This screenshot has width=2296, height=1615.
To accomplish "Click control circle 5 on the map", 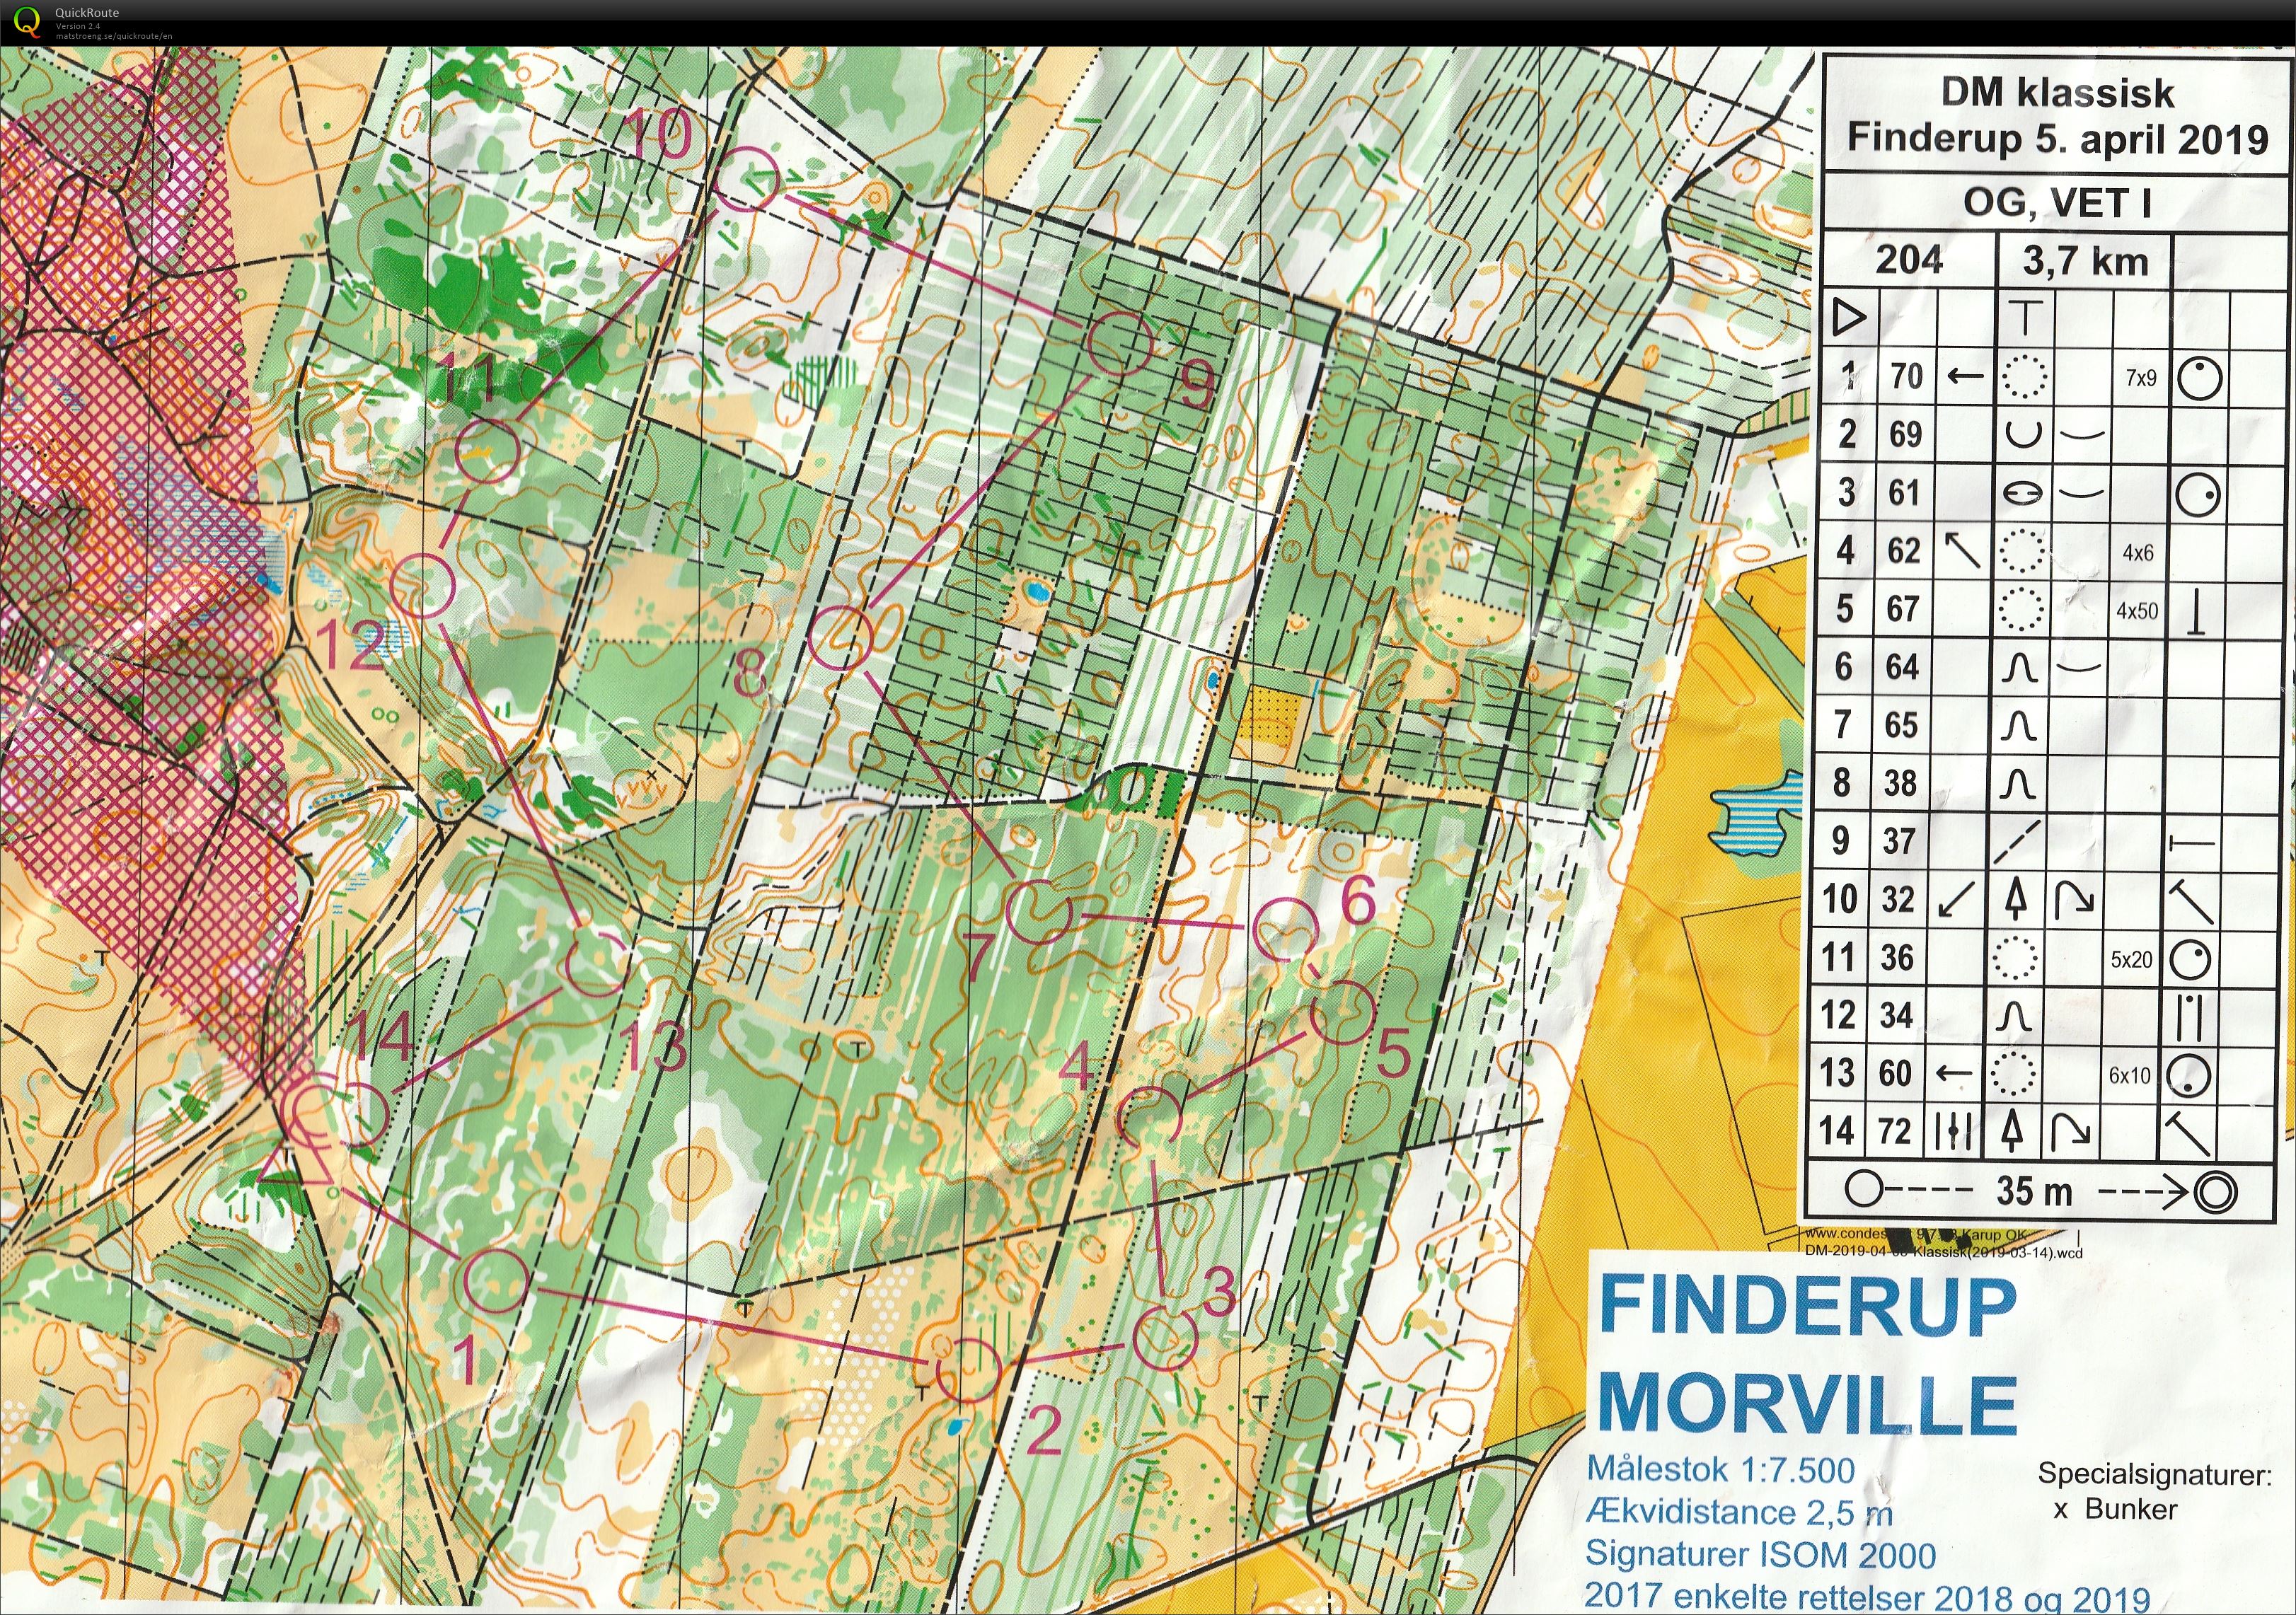I will pyautogui.click(x=1343, y=1012).
